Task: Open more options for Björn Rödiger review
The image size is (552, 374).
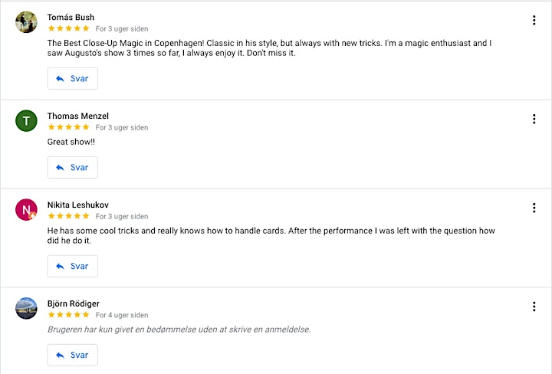Action: tap(534, 307)
